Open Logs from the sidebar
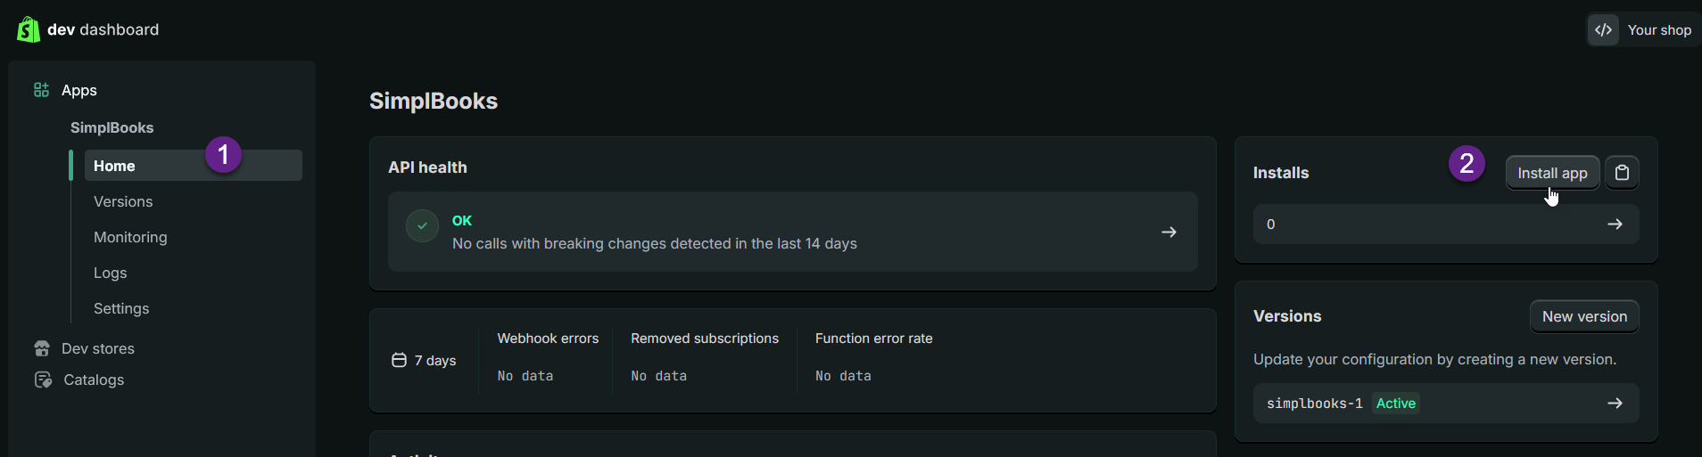The height and width of the screenshot is (457, 1702). (x=111, y=273)
